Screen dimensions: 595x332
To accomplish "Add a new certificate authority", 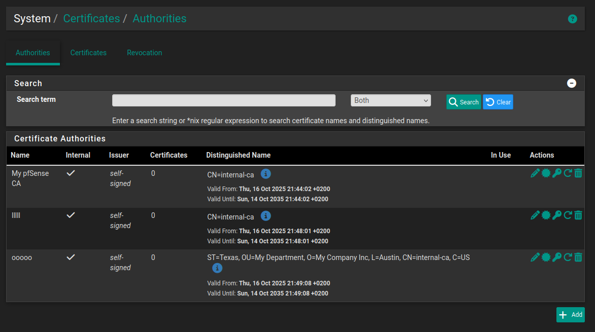I will click(570, 315).
